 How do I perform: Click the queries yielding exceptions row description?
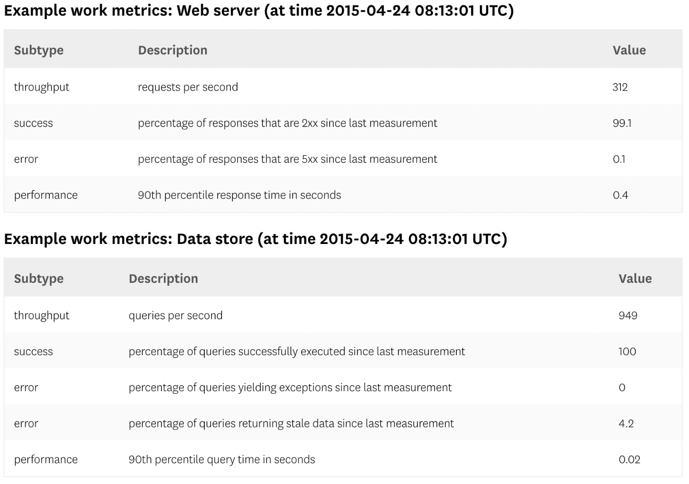290,387
